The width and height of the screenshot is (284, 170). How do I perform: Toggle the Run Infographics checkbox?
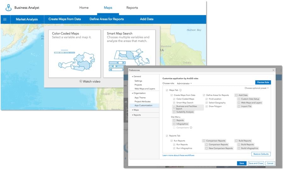(174, 148)
